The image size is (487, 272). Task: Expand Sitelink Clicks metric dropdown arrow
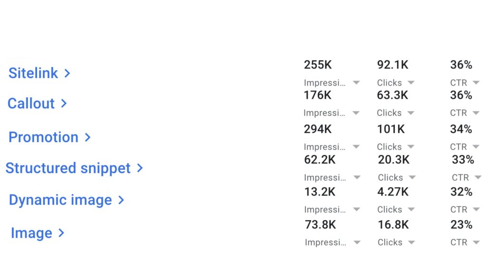pyautogui.click(x=411, y=83)
